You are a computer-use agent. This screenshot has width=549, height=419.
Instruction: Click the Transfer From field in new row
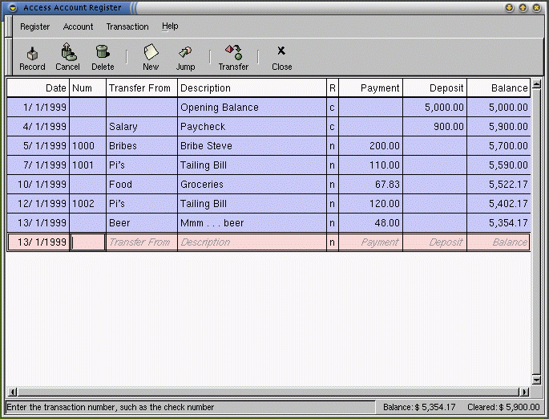(141, 242)
